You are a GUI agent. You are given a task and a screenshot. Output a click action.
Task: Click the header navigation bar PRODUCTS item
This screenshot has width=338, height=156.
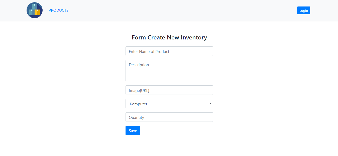[58, 10]
